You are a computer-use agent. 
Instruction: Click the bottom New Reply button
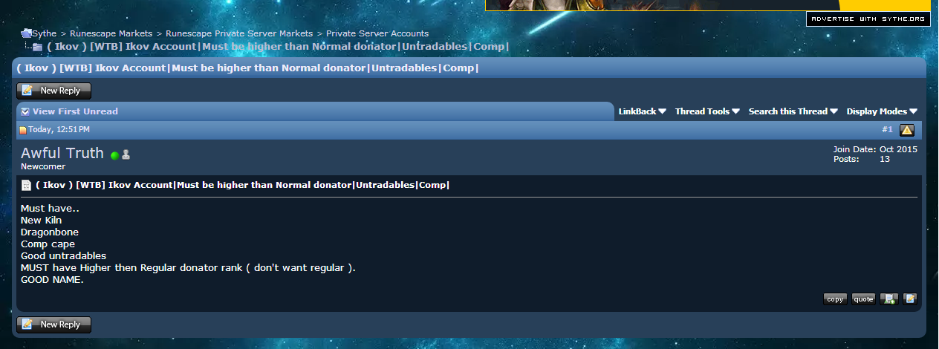click(53, 324)
